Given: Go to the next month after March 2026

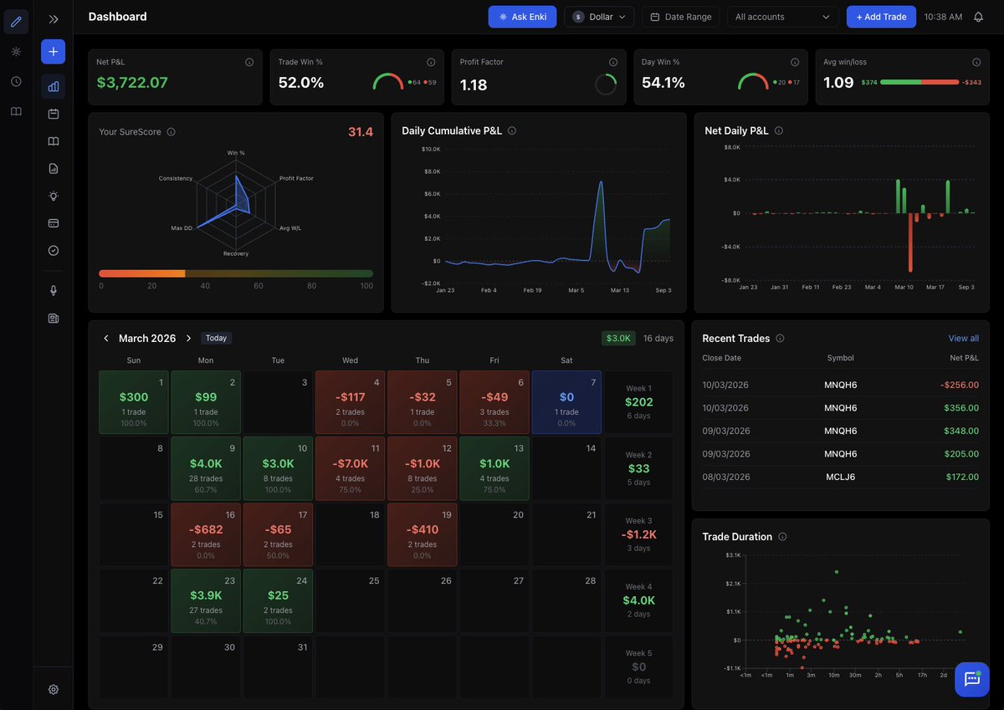Looking at the screenshot, I should tap(188, 338).
